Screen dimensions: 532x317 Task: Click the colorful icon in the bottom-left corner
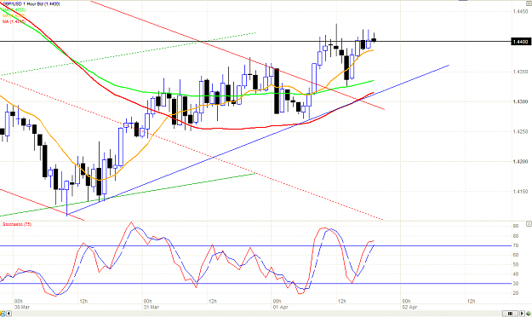pos(3,314)
